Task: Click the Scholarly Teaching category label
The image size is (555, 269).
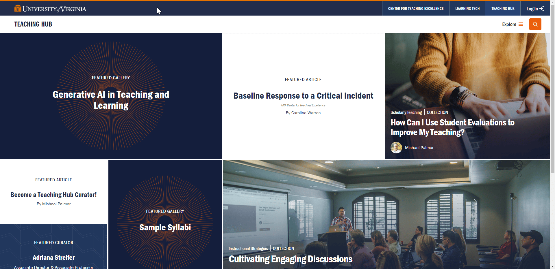Action: 406,112
